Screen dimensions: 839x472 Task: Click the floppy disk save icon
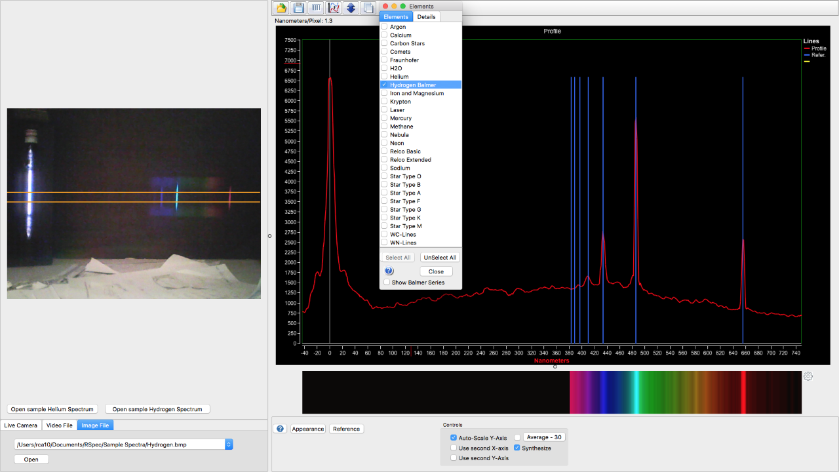[299, 8]
